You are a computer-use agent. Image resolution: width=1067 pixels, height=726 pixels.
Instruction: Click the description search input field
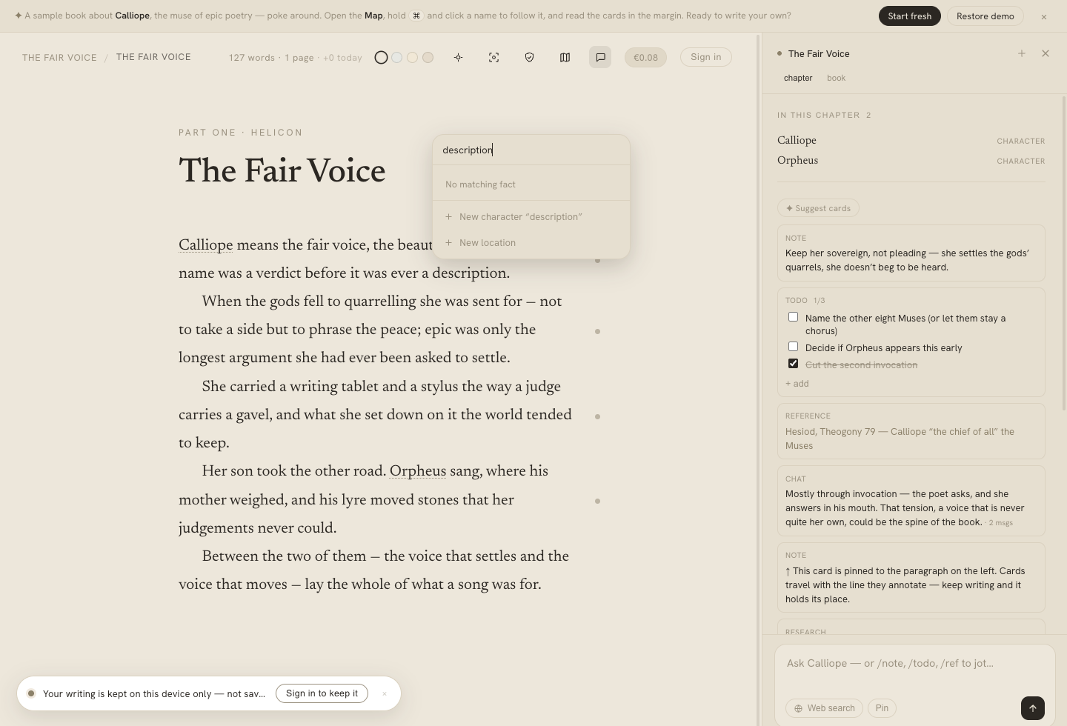531,150
